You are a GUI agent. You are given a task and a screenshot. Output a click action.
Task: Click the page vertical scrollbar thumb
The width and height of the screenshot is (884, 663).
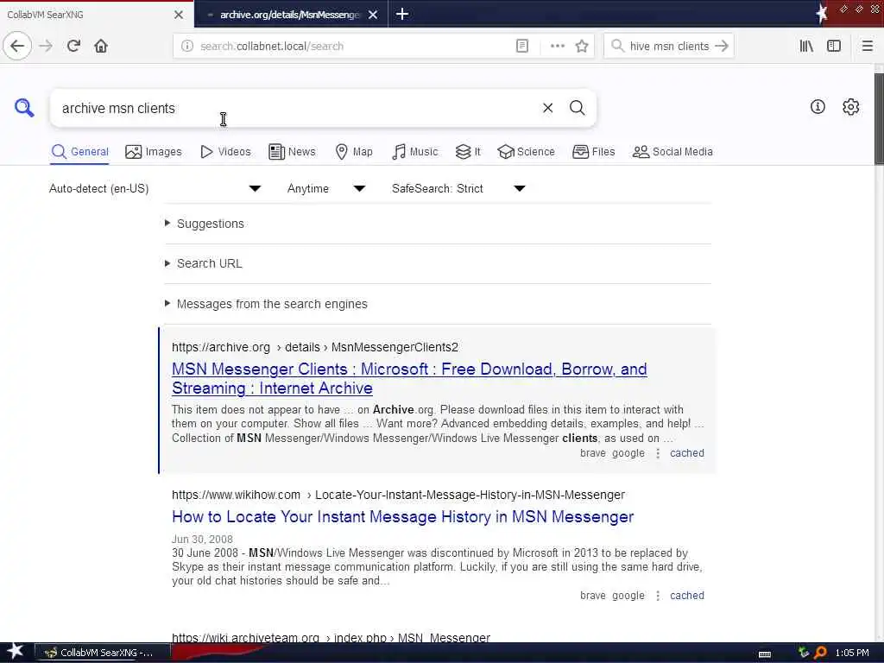[x=879, y=119]
